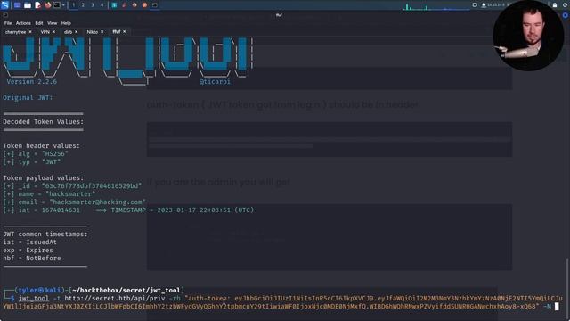Click 'JWT common timestamps:' heading
The height and width of the screenshot is (321, 570).
coord(45,234)
